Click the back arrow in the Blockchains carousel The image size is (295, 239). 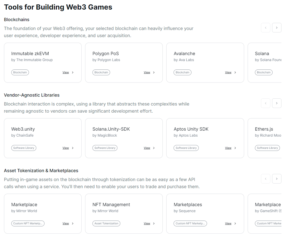tap(265, 28)
